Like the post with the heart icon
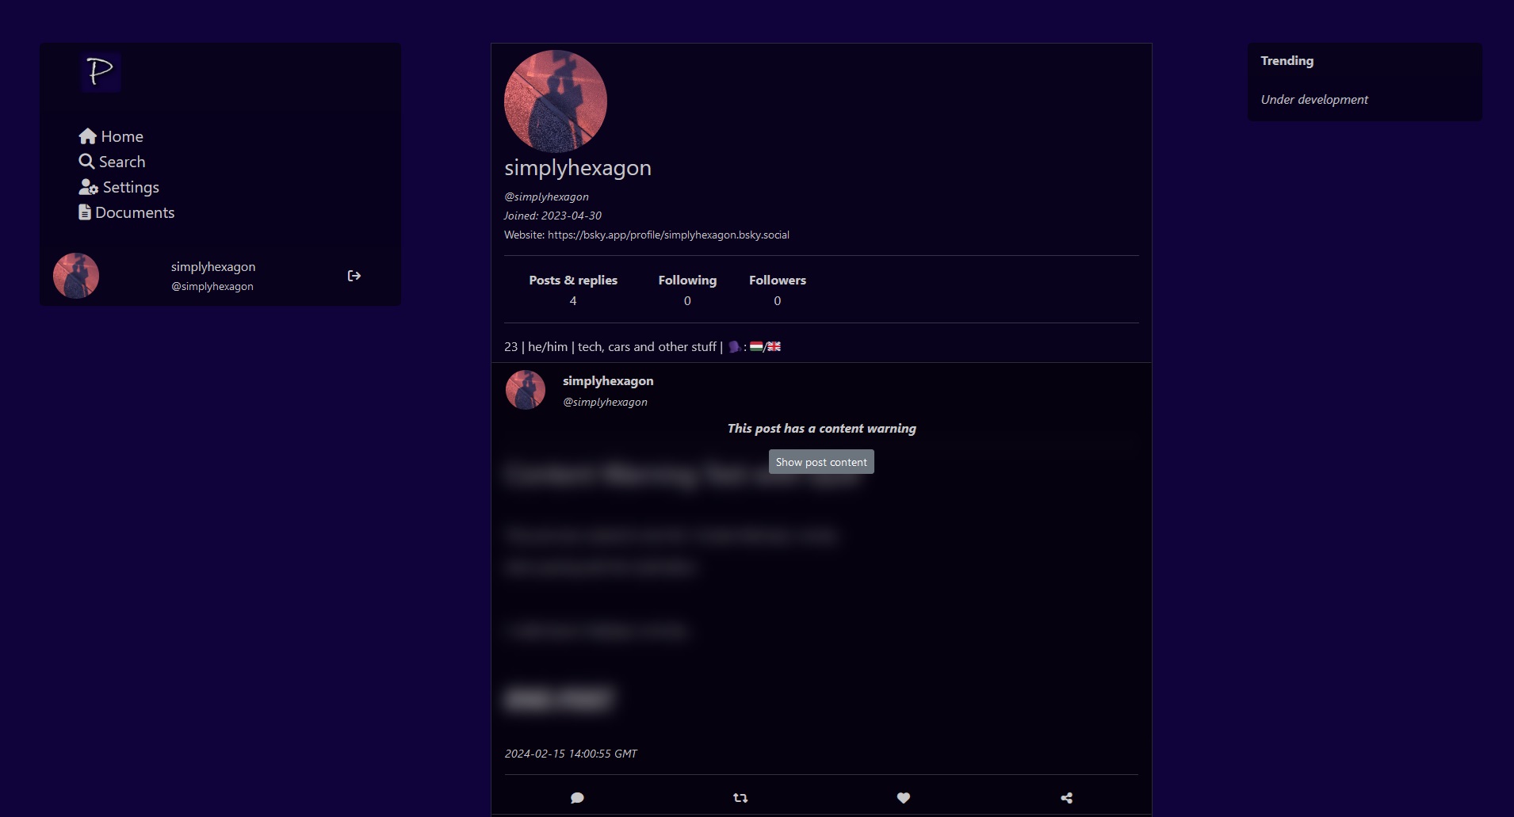Image resolution: width=1514 pixels, height=817 pixels. coord(903,798)
